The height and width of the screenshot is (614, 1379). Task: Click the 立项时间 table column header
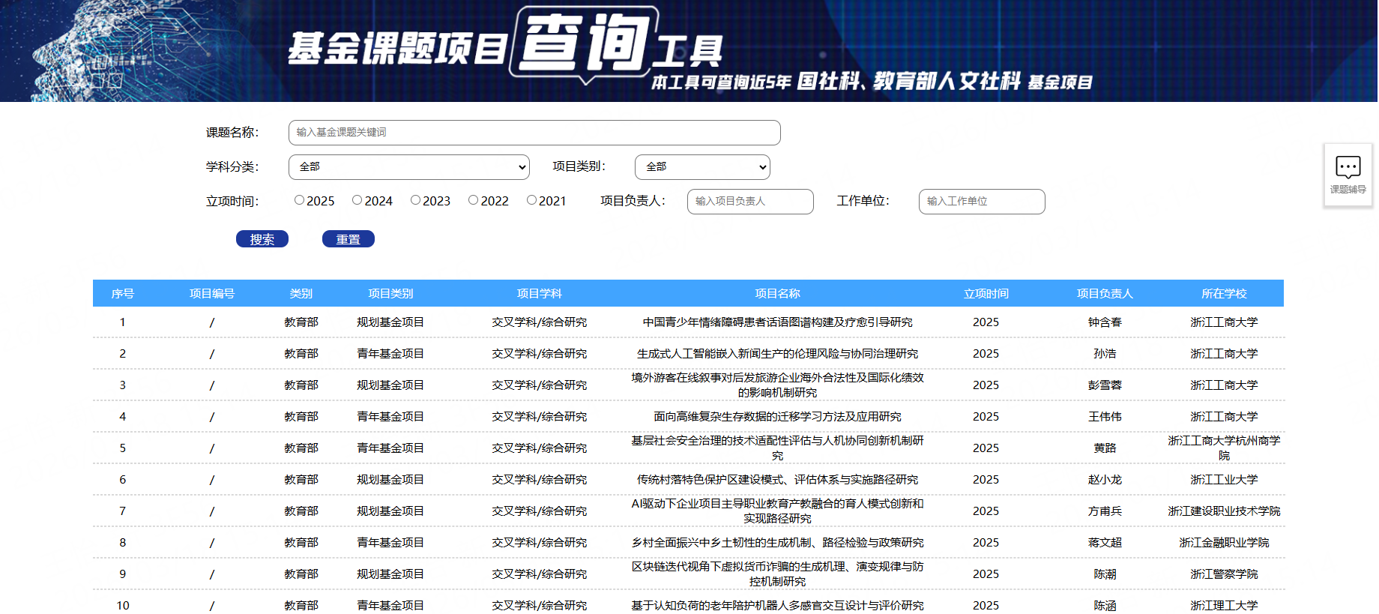point(986,294)
